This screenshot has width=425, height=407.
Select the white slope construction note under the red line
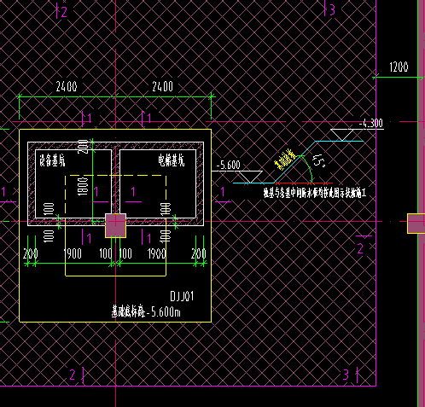[x=314, y=194]
